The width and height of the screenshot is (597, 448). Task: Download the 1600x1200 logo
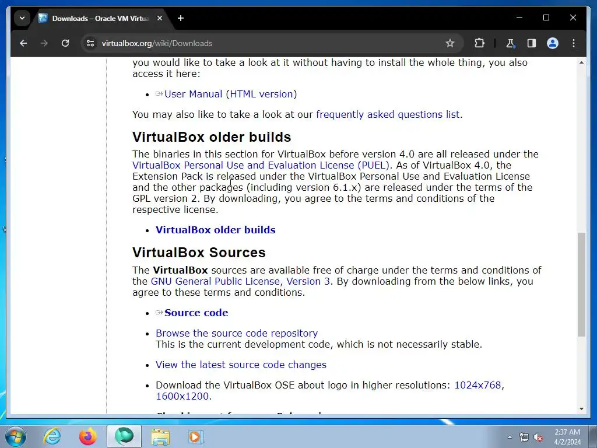tap(182, 396)
